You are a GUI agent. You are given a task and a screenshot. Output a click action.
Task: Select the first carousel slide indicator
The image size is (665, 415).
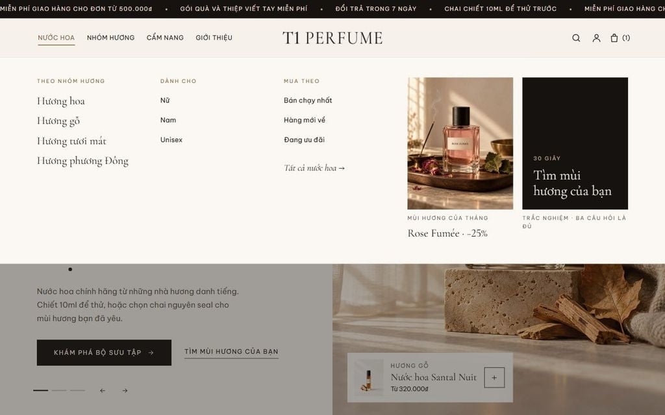coord(41,390)
